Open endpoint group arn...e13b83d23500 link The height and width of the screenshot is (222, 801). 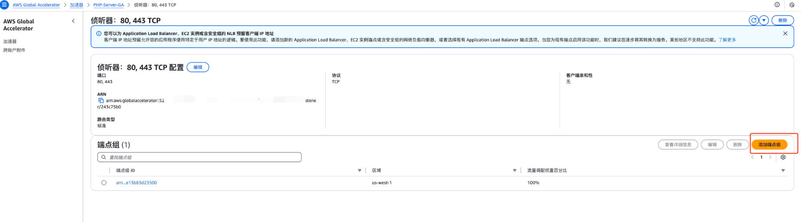(136, 183)
